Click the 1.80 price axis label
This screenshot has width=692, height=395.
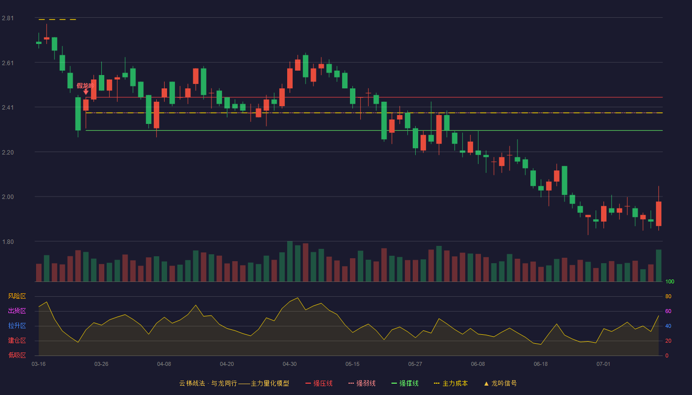tap(8, 242)
